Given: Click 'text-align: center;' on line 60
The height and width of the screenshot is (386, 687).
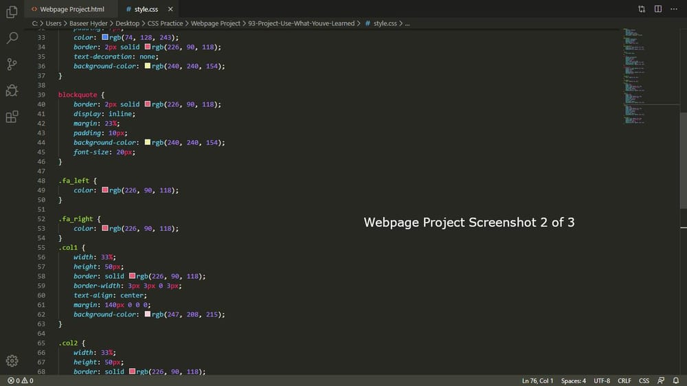Looking at the screenshot, I should (x=110, y=295).
